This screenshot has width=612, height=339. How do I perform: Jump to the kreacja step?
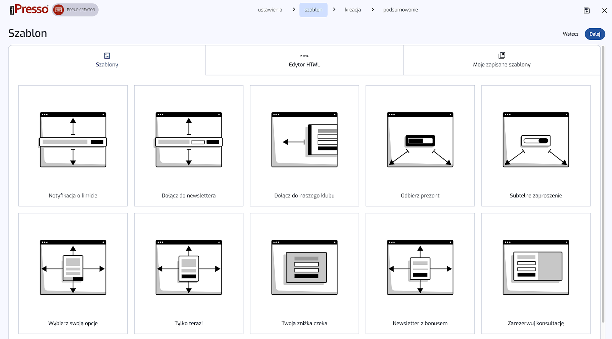point(352,10)
